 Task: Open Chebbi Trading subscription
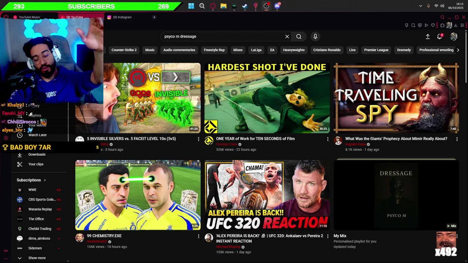coord(38,229)
